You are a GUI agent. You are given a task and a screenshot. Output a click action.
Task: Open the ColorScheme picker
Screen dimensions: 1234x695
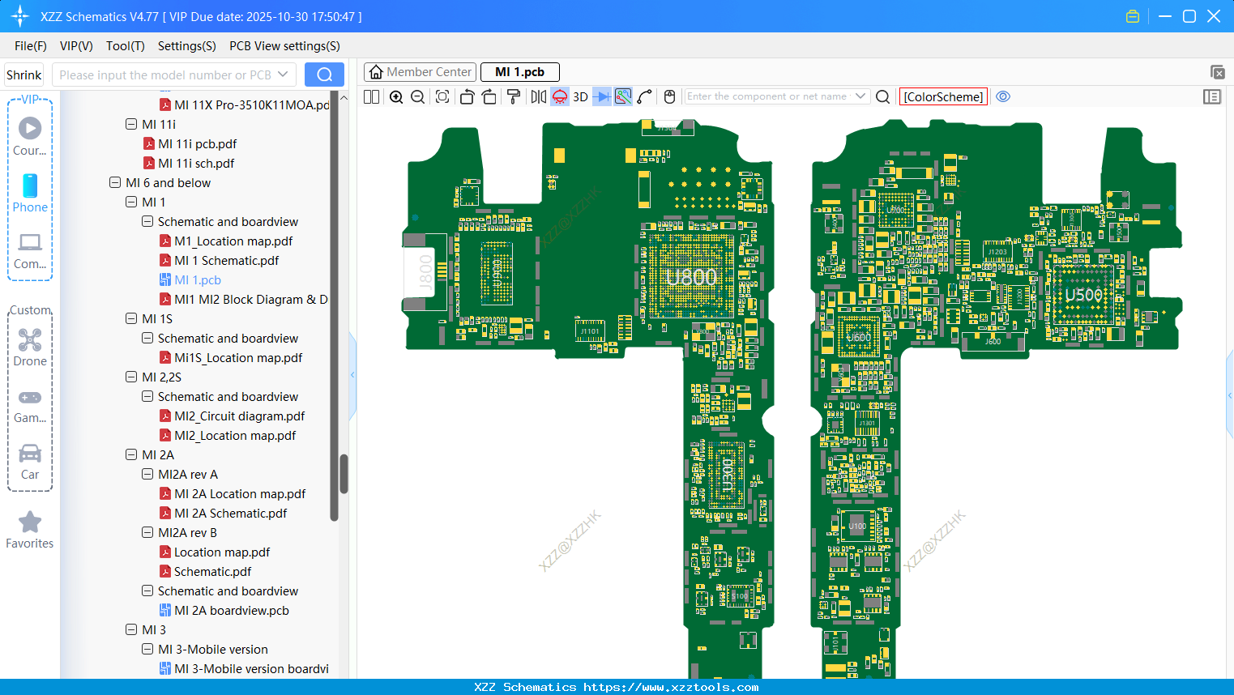(x=943, y=97)
